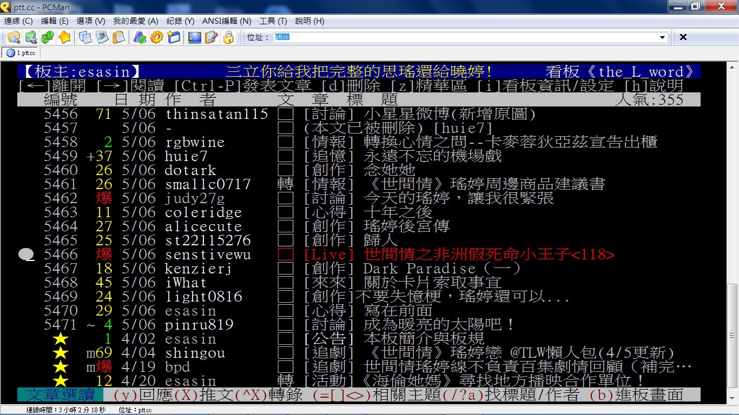Viewport: 739px width, 415px height.
Task: Click the 連線時間 status bar entry
Action: 65,410
